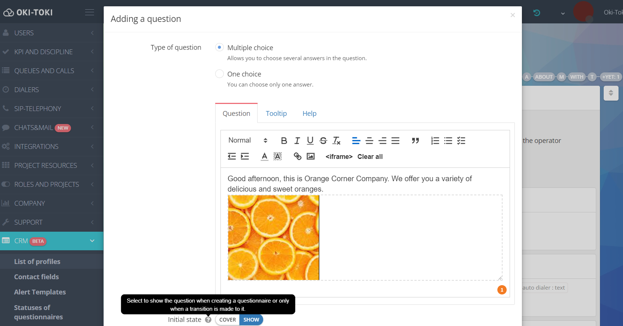Open the Alert Templates link in the sidebar
This screenshot has height=326, width=623.
[x=40, y=292]
